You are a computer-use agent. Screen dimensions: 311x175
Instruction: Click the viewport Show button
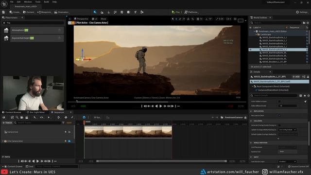click(104, 19)
